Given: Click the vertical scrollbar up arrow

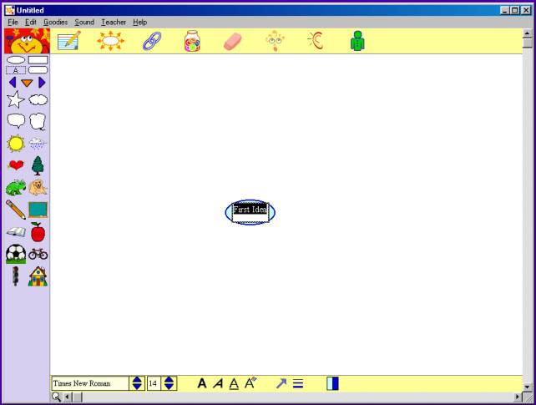Looking at the screenshot, I should pyautogui.click(x=527, y=33).
